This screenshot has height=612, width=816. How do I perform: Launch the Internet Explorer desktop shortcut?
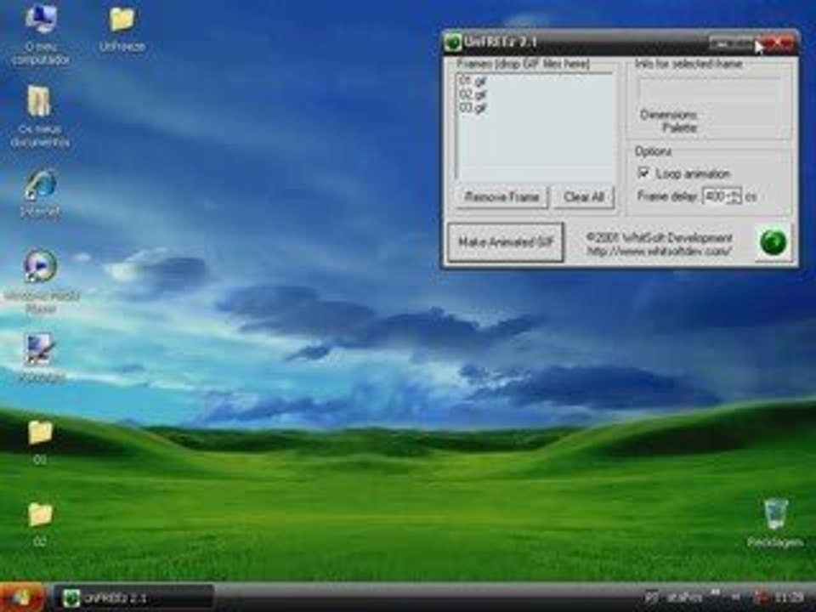point(41,184)
